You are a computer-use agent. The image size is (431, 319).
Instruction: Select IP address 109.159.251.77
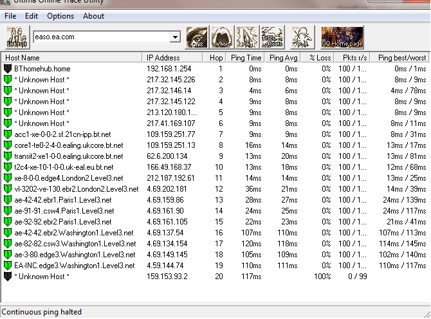170,134
